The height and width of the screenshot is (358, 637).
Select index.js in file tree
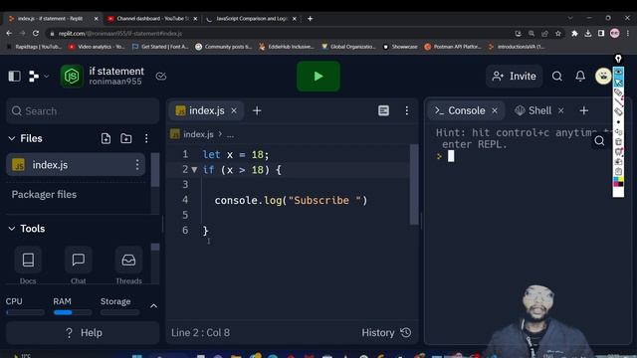coord(76,165)
